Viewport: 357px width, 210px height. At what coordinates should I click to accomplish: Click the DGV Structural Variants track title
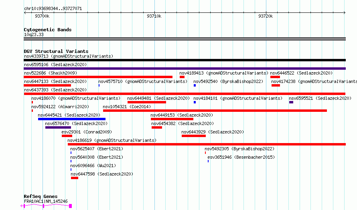pyautogui.click(x=56, y=51)
